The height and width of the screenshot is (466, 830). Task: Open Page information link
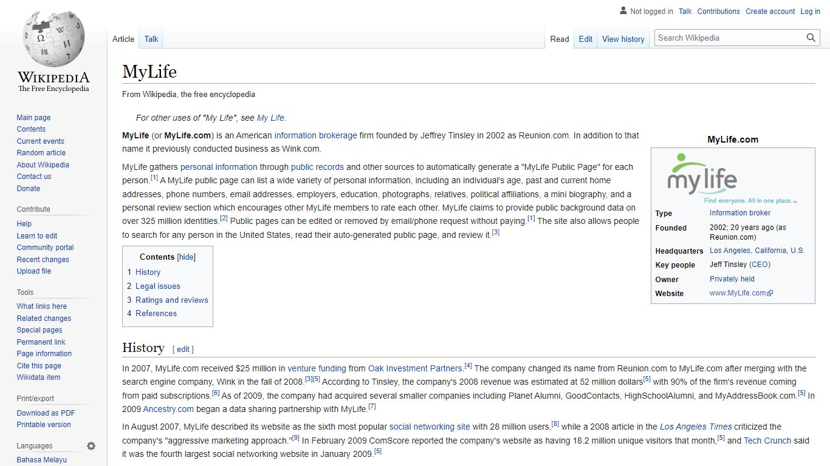pos(44,354)
